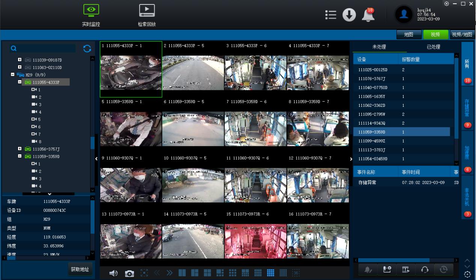Click the refresh icon above the vehicle tree
The width and height of the screenshot is (476, 280).
coord(87,48)
